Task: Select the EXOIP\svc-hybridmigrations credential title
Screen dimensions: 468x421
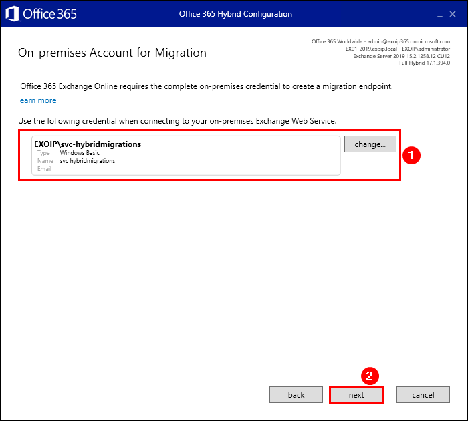Action: pos(88,144)
